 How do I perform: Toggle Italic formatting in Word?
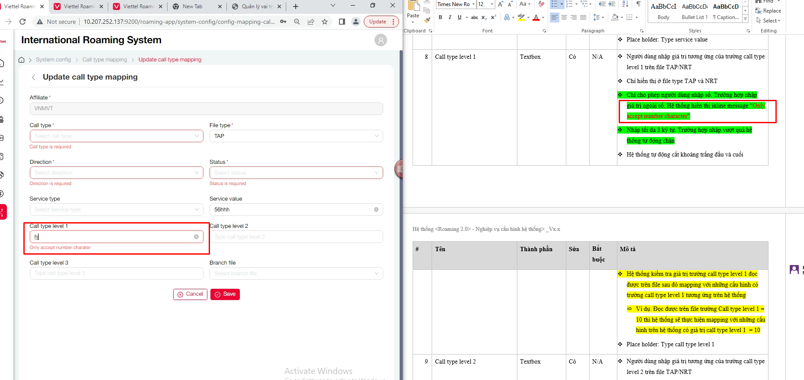pyautogui.click(x=450, y=17)
